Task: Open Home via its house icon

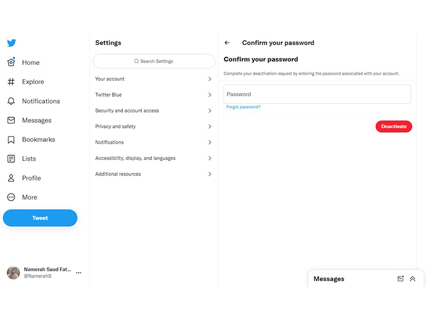Action: [x=11, y=62]
